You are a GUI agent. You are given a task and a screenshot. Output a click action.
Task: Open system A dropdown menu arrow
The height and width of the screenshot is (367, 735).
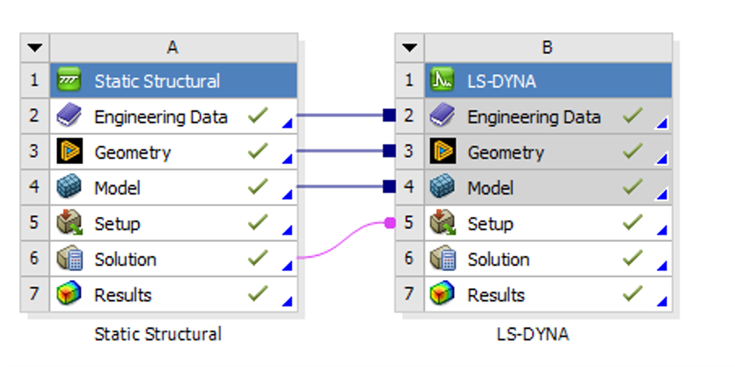point(35,47)
